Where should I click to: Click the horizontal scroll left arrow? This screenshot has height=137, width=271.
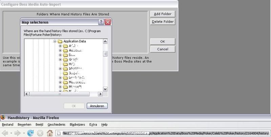(27, 94)
